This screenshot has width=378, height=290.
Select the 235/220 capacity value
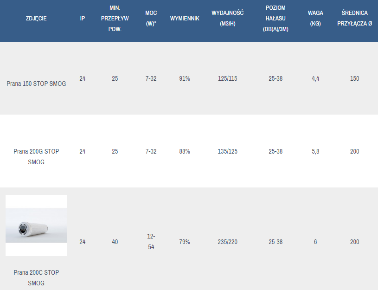(228, 242)
